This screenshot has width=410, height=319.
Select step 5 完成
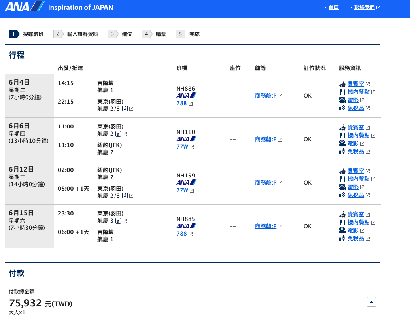[x=188, y=34]
